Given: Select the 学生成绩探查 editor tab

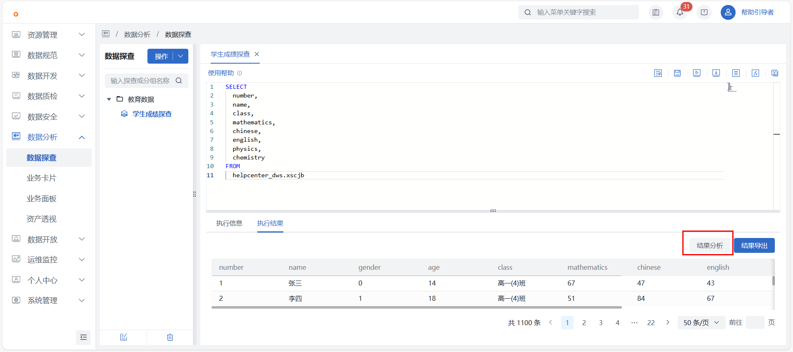Looking at the screenshot, I should 230,54.
